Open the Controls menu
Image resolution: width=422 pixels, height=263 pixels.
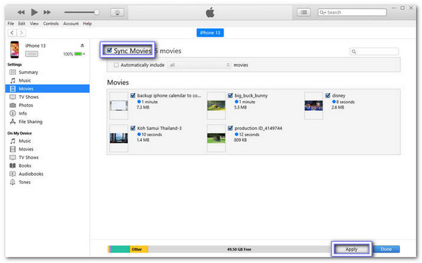pyautogui.click(x=51, y=23)
